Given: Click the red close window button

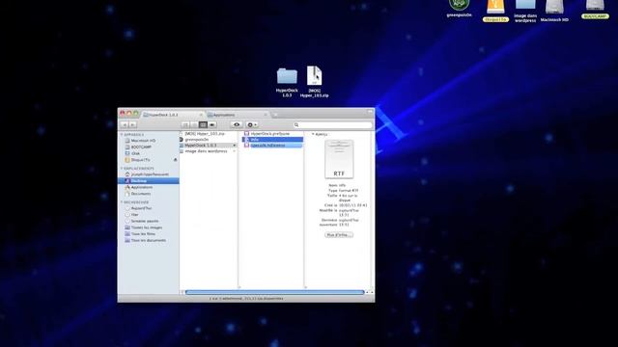Looking at the screenshot, I should coord(123,114).
